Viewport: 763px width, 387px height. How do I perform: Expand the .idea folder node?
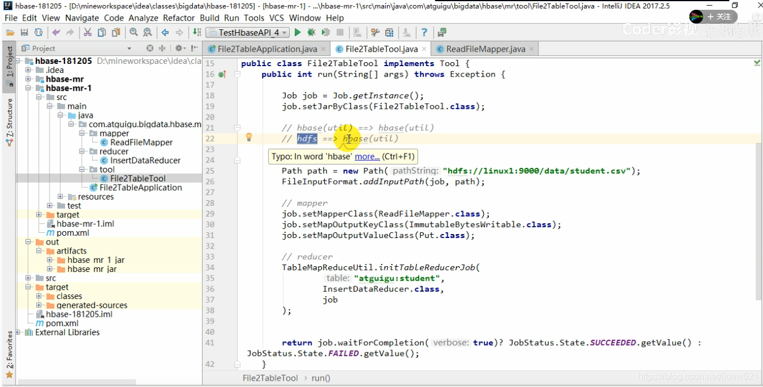[x=28, y=70]
